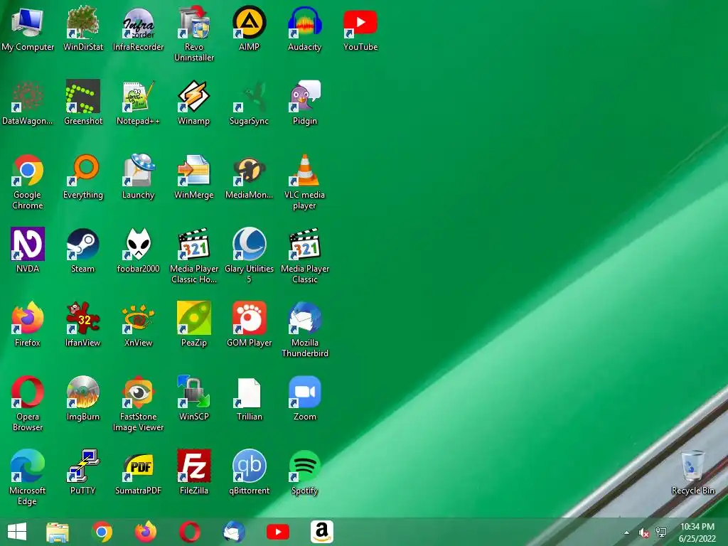Open File Explorer from the taskbar
728x546 pixels.
coord(58,532)
